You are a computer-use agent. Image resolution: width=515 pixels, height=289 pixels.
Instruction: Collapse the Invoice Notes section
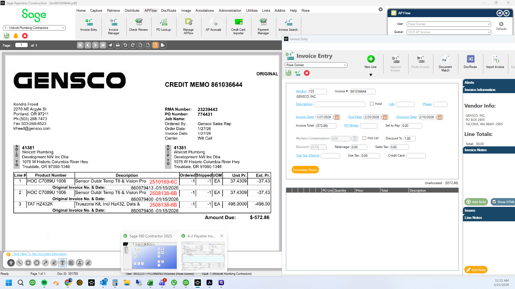(489, 150)
